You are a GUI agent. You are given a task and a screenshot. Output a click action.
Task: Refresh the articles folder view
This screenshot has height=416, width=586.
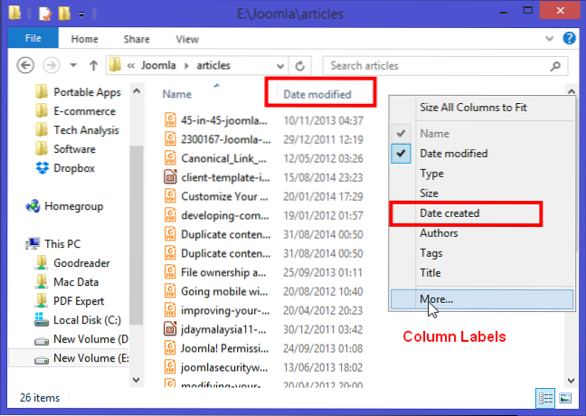pos(302,66)
